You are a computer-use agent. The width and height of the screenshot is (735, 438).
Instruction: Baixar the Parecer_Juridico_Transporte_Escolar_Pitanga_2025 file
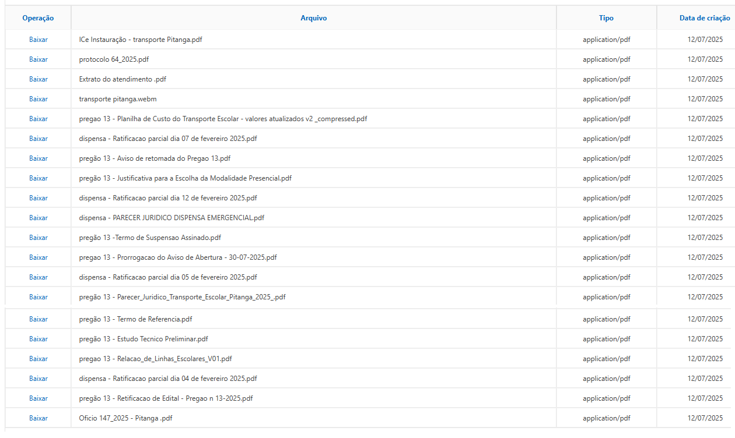coord(38,297)
